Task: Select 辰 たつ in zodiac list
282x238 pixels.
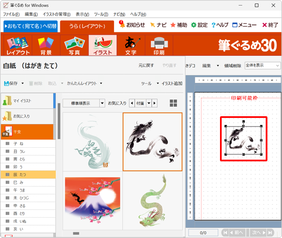Action: tap(28, 175)
